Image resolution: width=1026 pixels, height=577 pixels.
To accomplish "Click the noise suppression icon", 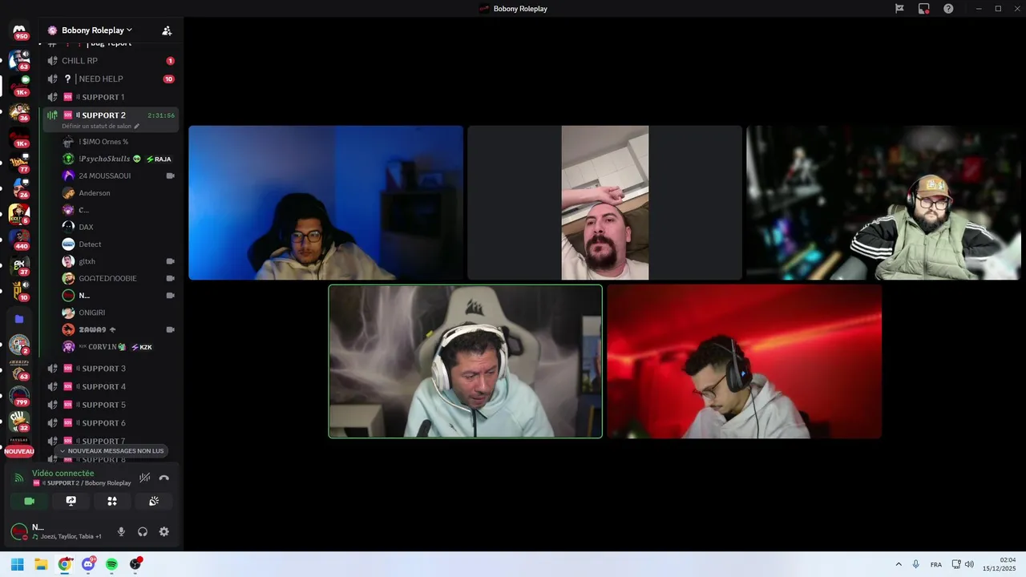I will point(144,478).
